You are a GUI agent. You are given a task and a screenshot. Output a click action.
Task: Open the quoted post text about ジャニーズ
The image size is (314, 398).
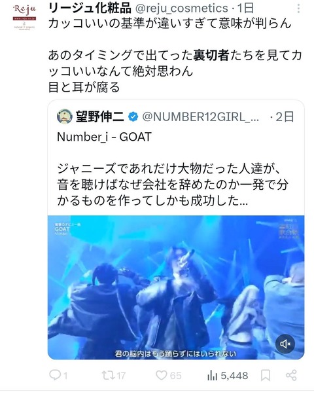click(173, 185)
